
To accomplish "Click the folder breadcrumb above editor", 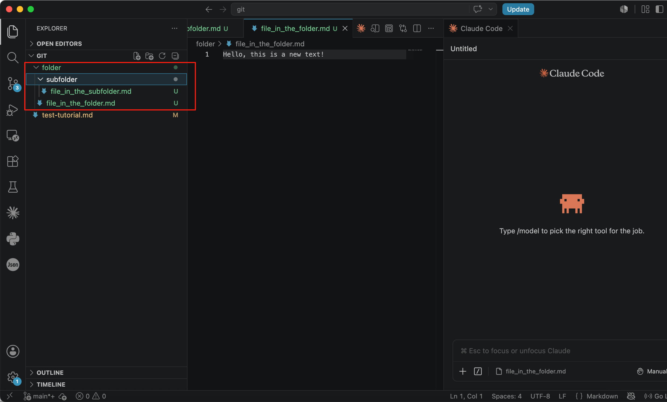I will (x=205, y=44).
